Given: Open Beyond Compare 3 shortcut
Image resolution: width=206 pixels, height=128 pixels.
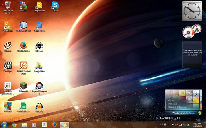Looking at the screenshot, I should point(39,86).
